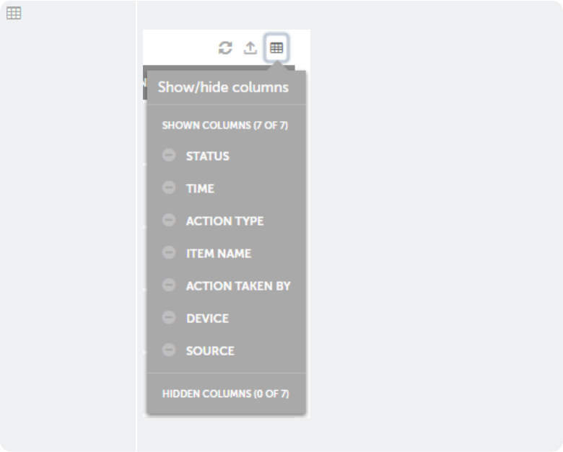Click the DEVICE column label
The height and width of the screenshot is (452, 563).
tap(207, 318)
